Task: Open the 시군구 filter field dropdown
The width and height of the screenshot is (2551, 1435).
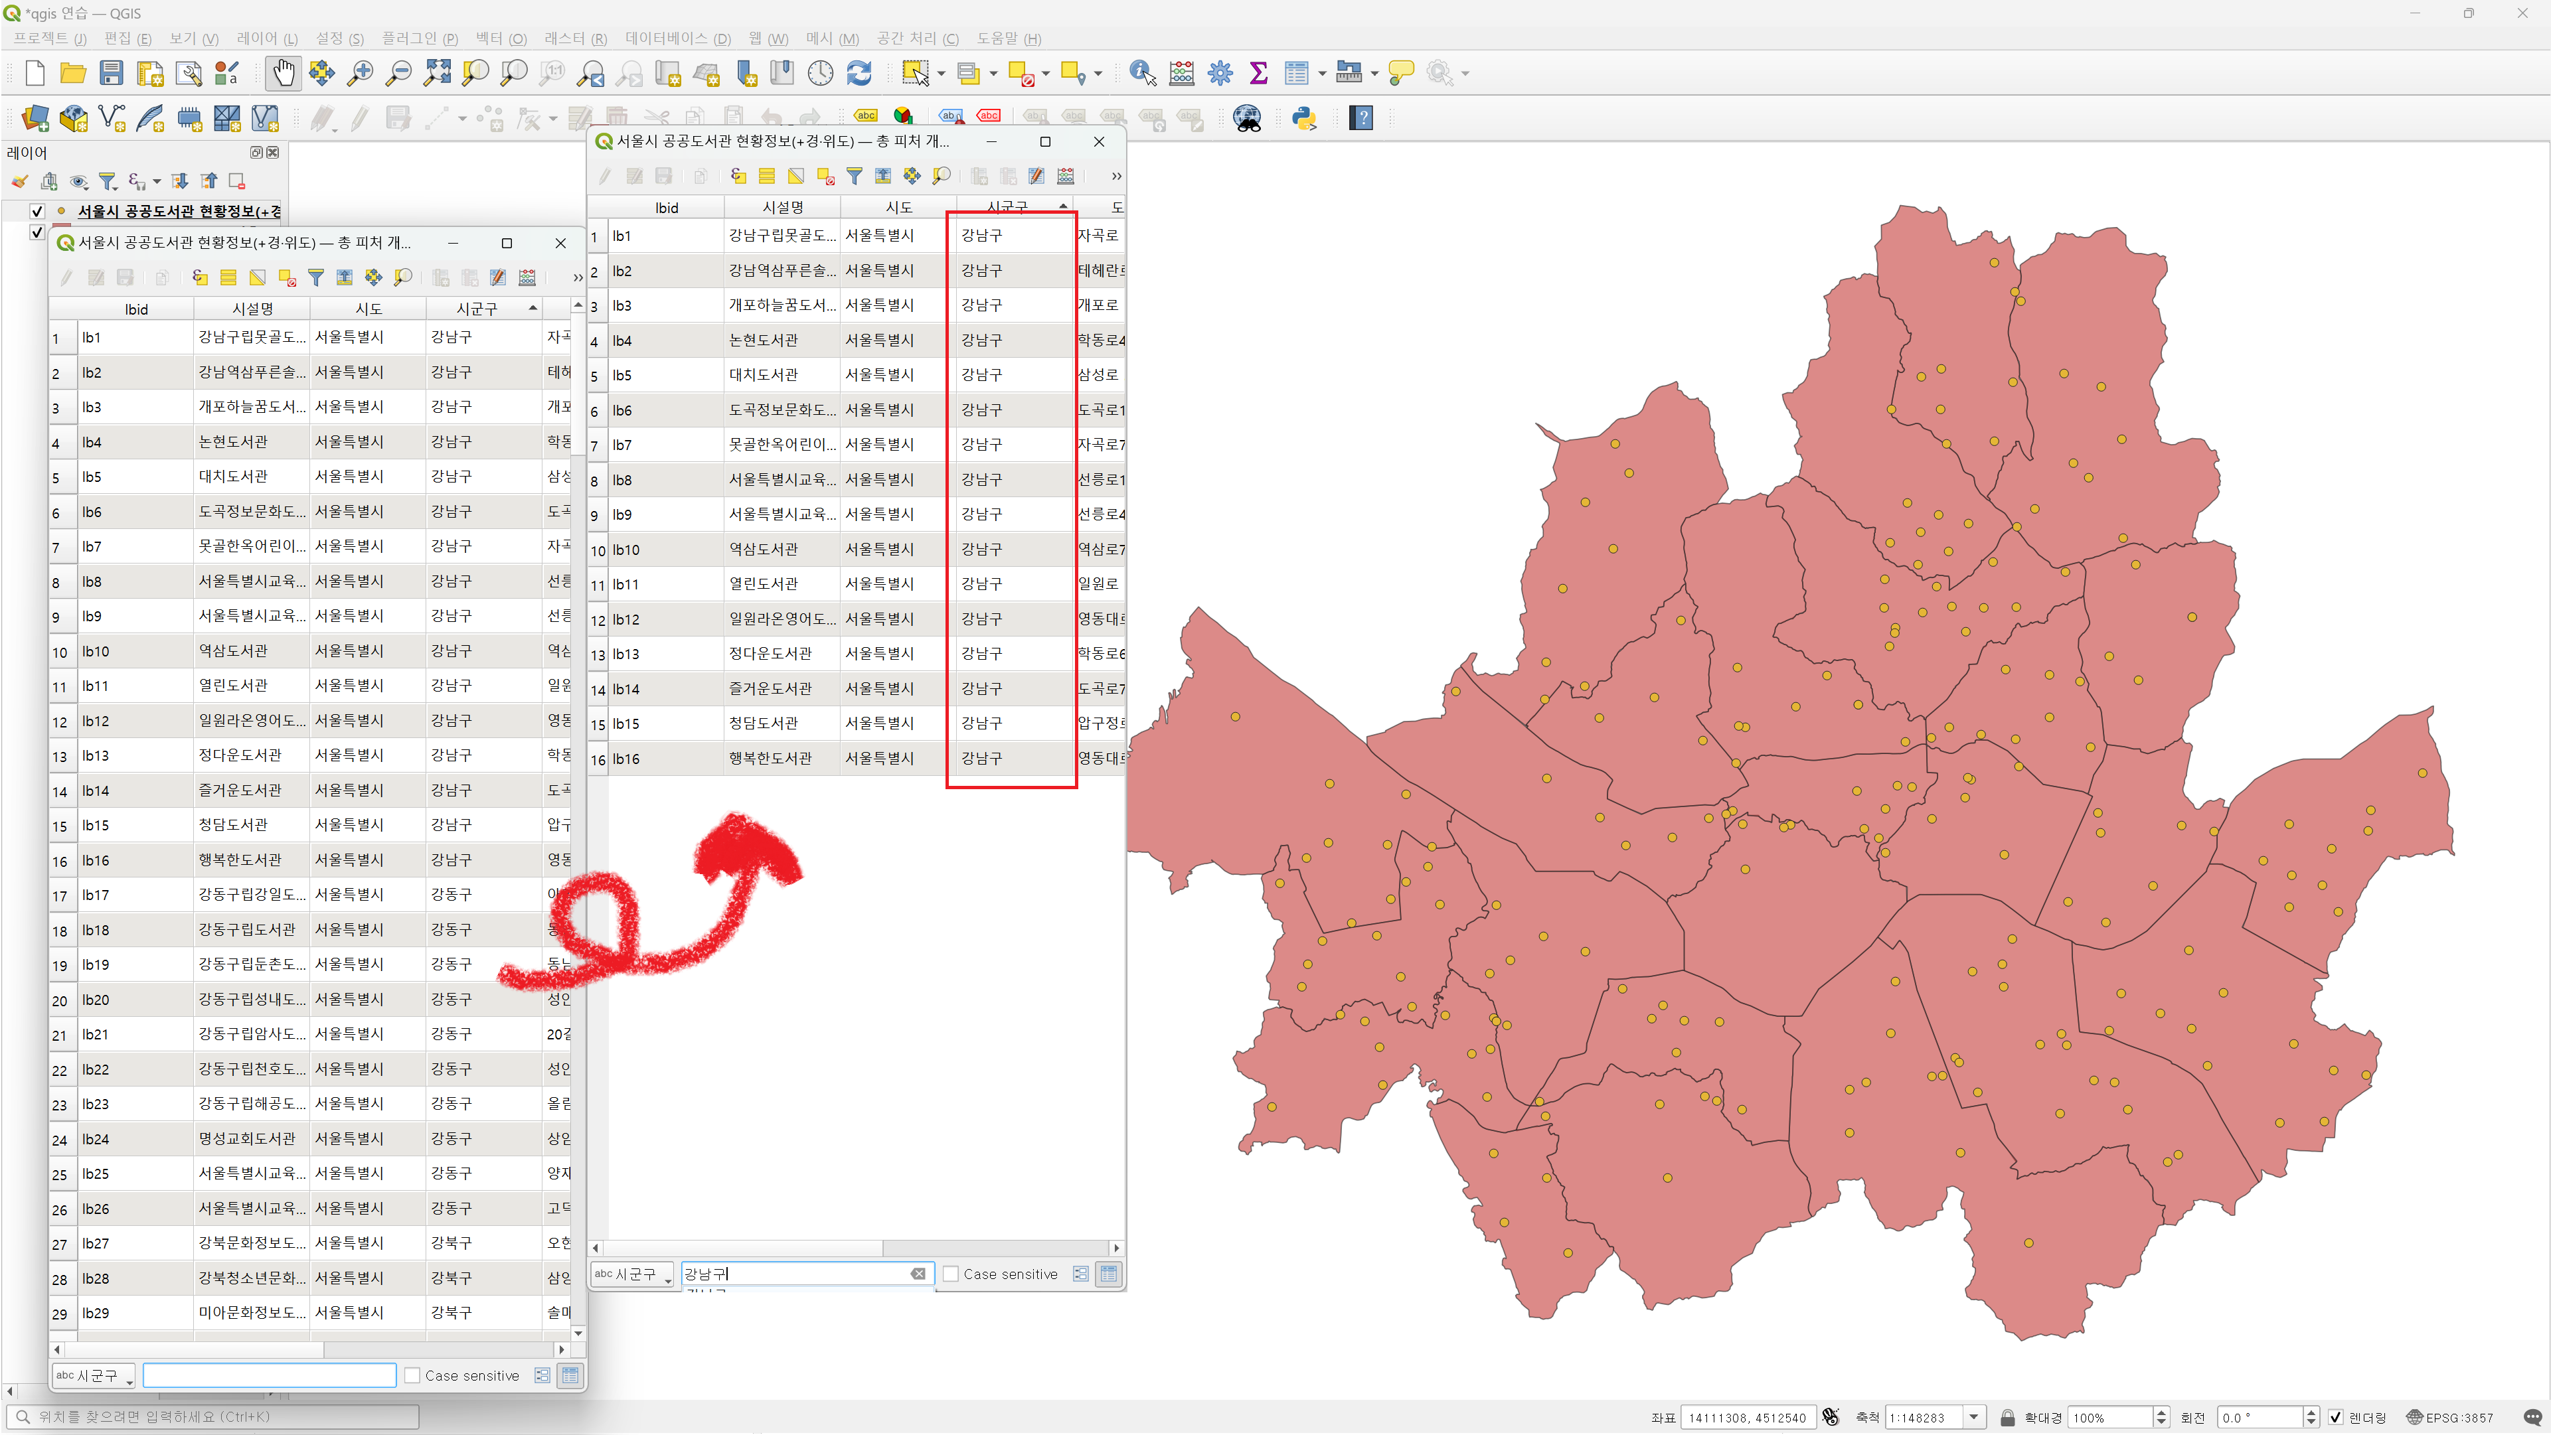Action: point(632,1274)
